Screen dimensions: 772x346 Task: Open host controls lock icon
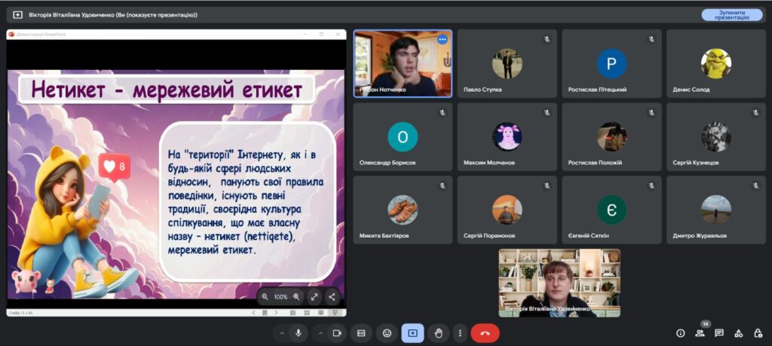[757, 332]
